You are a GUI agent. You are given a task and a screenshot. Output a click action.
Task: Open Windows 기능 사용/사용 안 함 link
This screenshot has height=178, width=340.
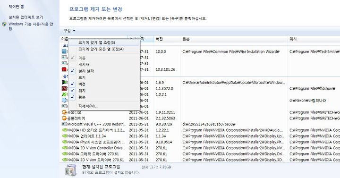tap(31, 26)
